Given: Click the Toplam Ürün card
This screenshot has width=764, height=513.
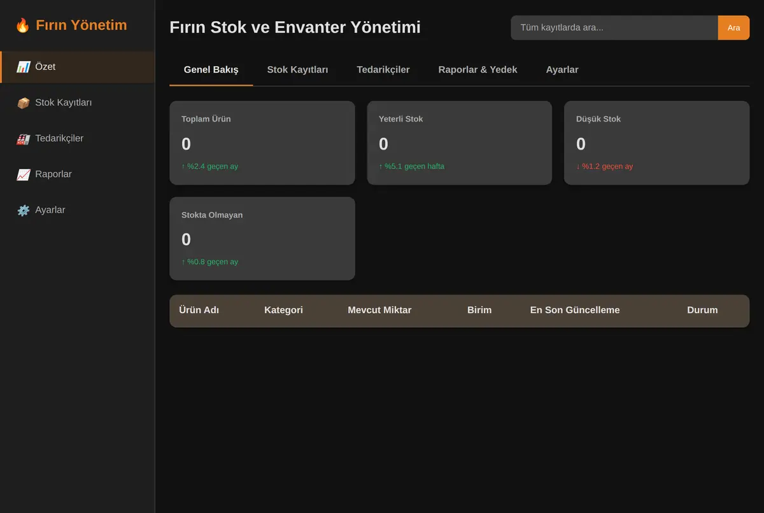Looking at the screenshot, I should pyautogui.click(x=262, y=143).
